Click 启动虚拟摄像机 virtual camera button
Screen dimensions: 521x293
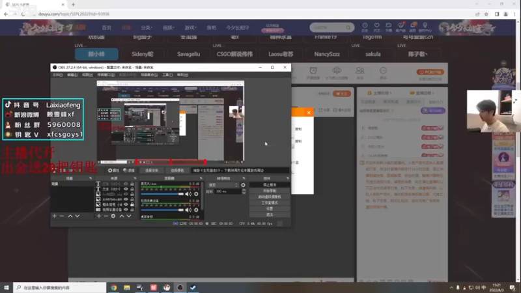pos(270,197)
